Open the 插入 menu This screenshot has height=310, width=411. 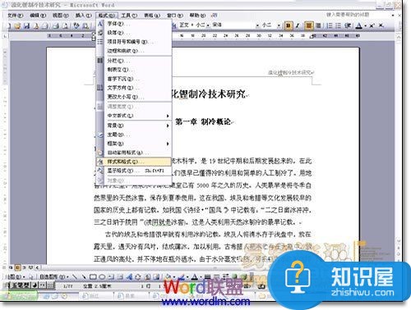[x=83, y=16]
